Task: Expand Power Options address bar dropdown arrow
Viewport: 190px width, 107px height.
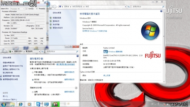Action: pyautogui.click(x=39, y=51)
